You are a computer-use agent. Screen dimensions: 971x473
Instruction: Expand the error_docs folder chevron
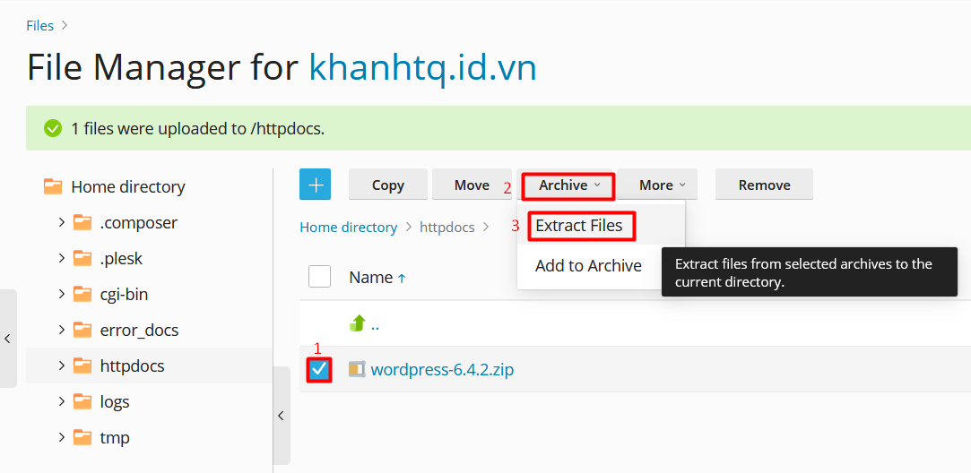[x=61, y=330]
